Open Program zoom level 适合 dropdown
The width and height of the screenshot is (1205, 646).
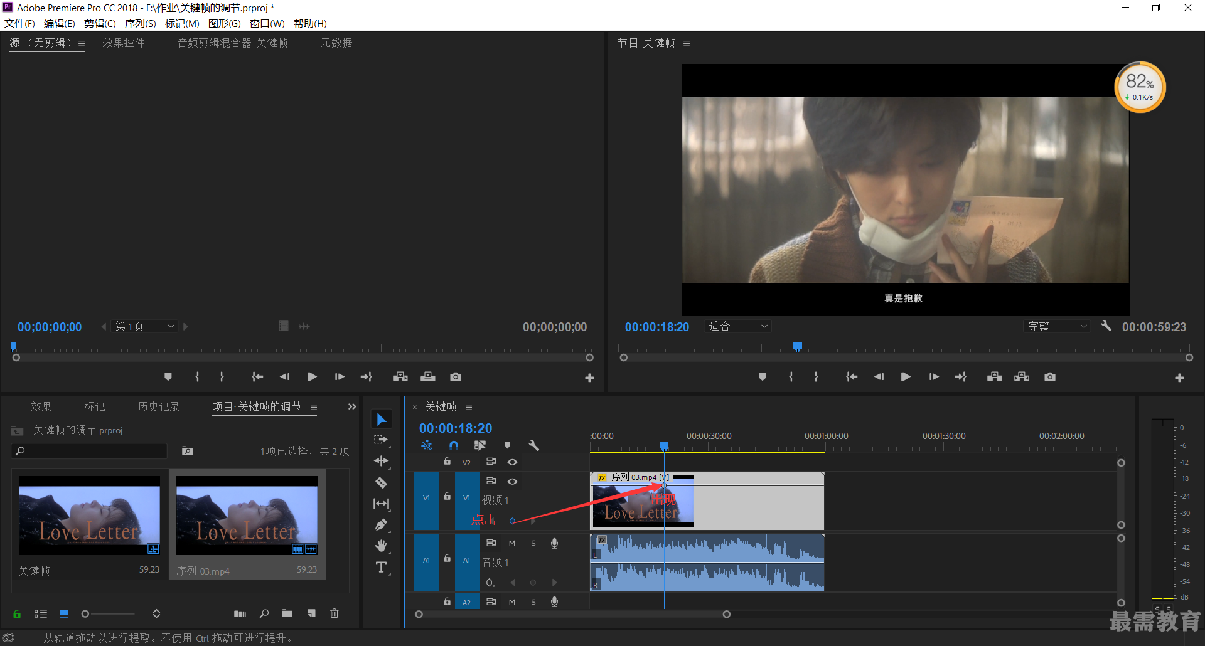737,326
